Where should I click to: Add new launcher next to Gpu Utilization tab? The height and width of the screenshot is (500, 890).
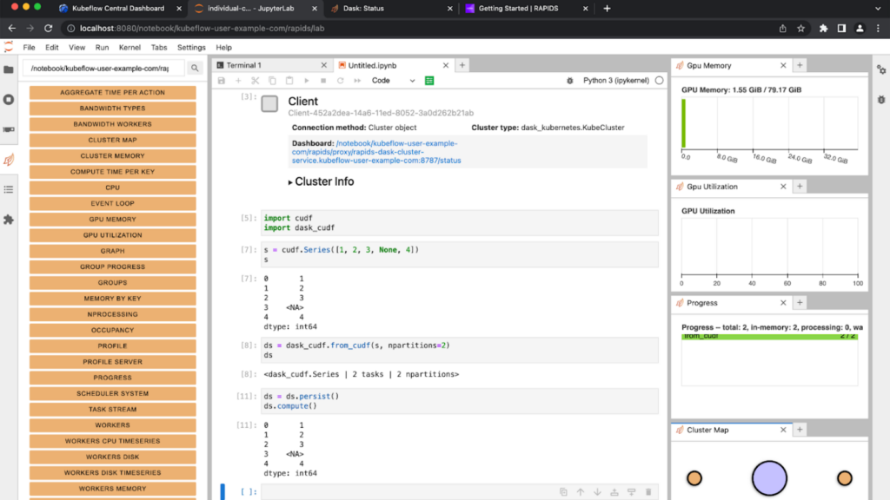point(800,187)
